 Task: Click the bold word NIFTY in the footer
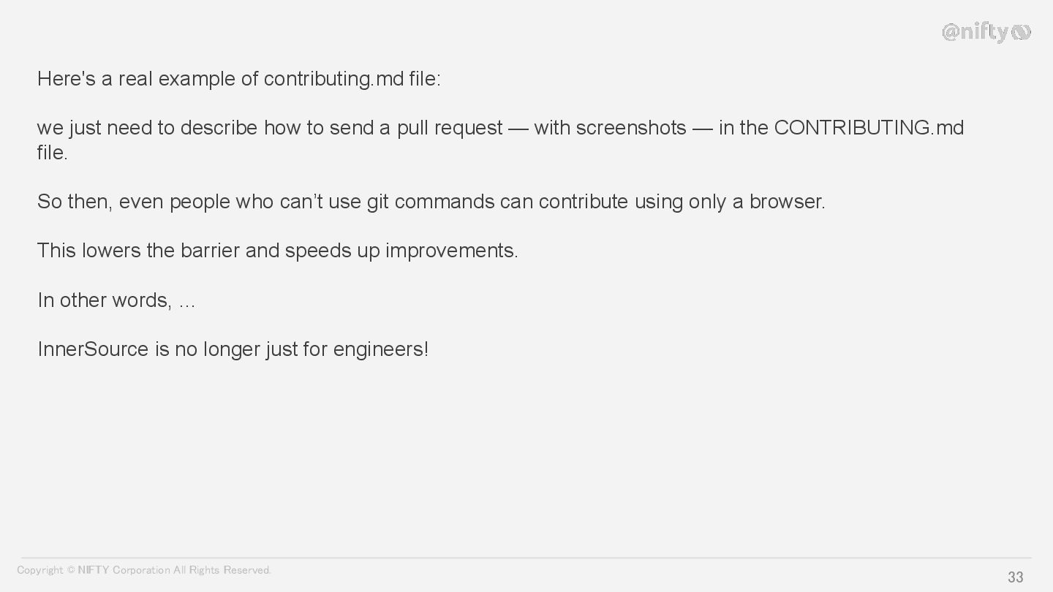(94, 570)
